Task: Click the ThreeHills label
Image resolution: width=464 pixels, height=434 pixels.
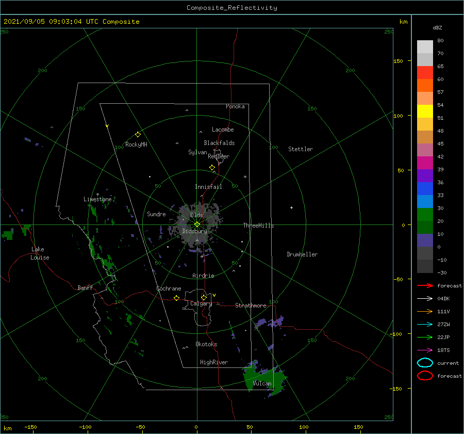Action: click(x=258, y=226)
